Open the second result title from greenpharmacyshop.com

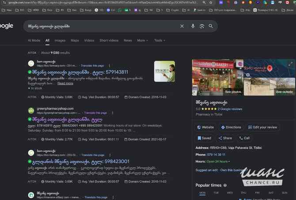[68, 119]
